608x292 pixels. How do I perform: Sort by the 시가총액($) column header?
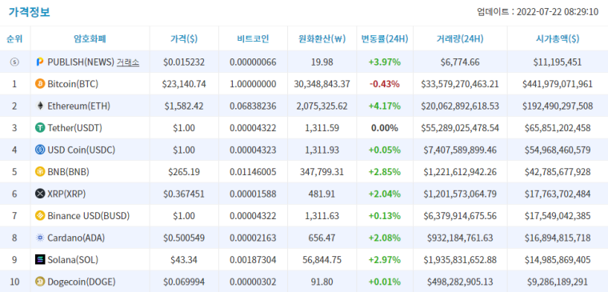tap(558, 38)
